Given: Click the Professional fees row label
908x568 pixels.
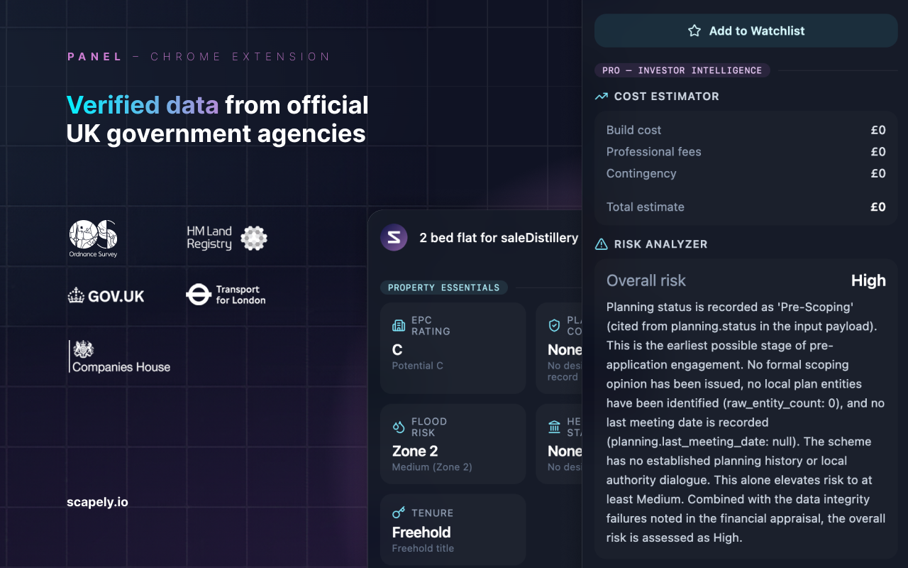Looking at the screenshot, I should pyautogui.click(x=653, y=151).
